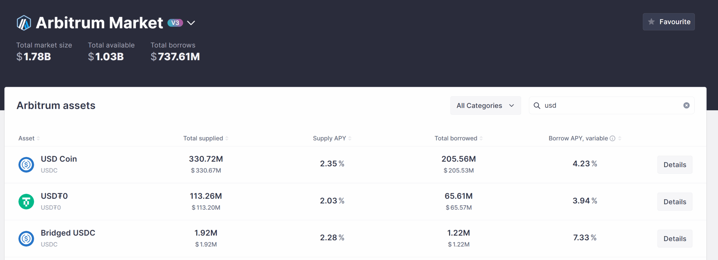The height and width of the screenshot is (260, 718).
Task: Click the Borrow APY info icon
Action: pyautogui.click(x=613, y=138)
